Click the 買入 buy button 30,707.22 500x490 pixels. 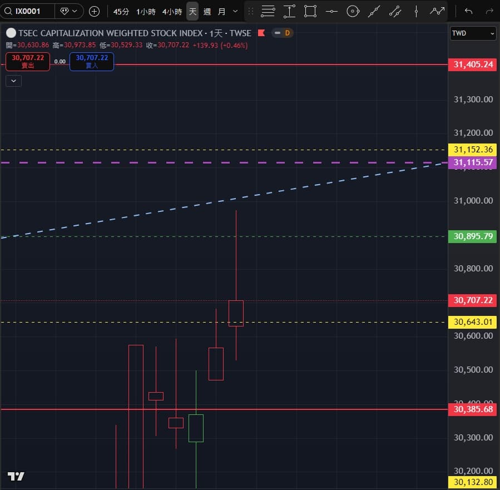[92, 62]
